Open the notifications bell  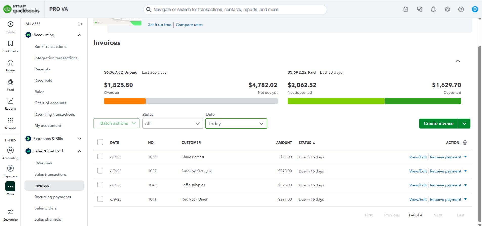pyautogui.click(x=433, y=9)
